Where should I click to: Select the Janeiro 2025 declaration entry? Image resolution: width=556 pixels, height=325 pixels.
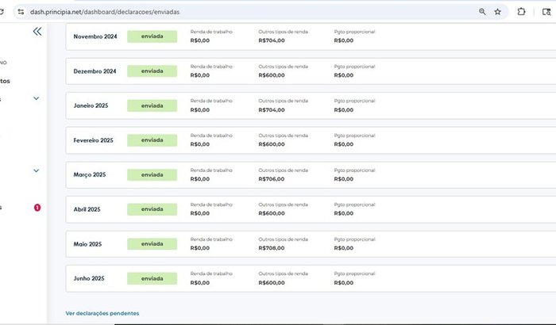point(311,106)
